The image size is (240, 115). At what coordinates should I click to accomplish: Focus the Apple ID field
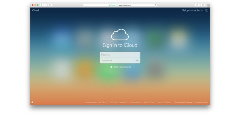[x=120, y=55]
